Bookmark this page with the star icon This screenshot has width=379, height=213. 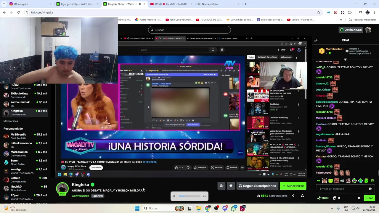(319, 12)
